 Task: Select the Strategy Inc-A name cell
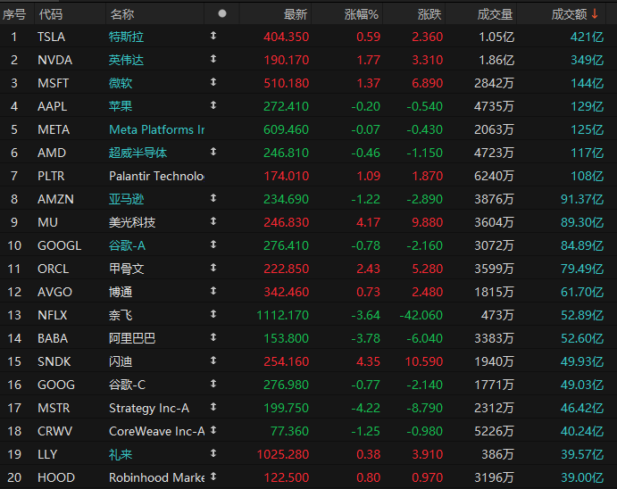pos(149,408)
